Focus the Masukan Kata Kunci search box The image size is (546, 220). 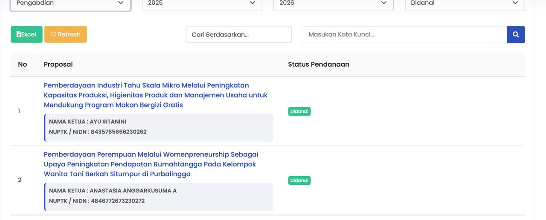click(x=404, y=34)
